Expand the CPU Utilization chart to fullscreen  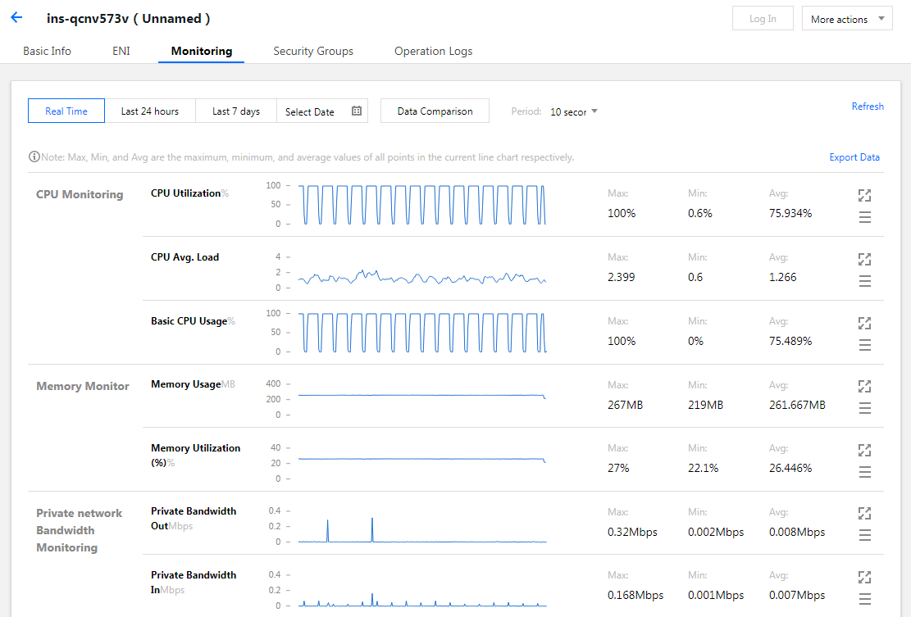864,195
